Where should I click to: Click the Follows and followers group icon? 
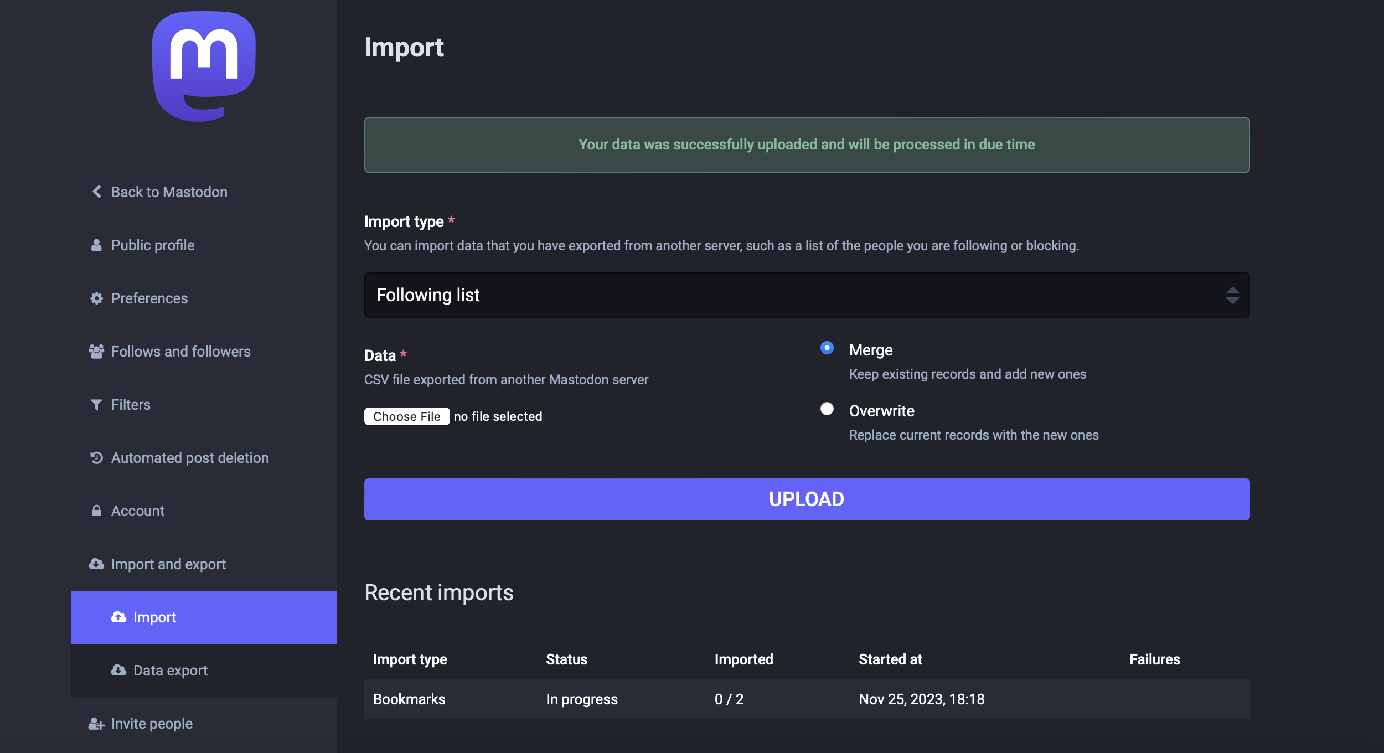(96, 352)
